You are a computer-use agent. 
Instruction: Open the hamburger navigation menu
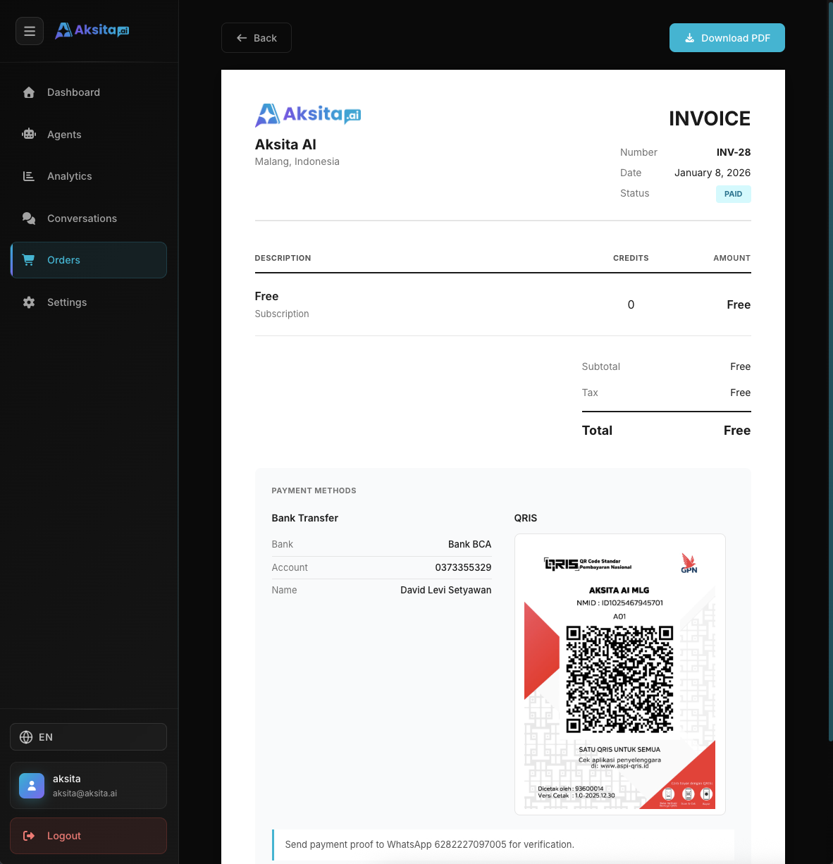click(x=29, y=31)
